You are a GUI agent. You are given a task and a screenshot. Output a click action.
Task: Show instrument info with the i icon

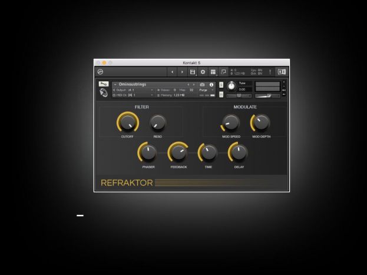(211, 84)
